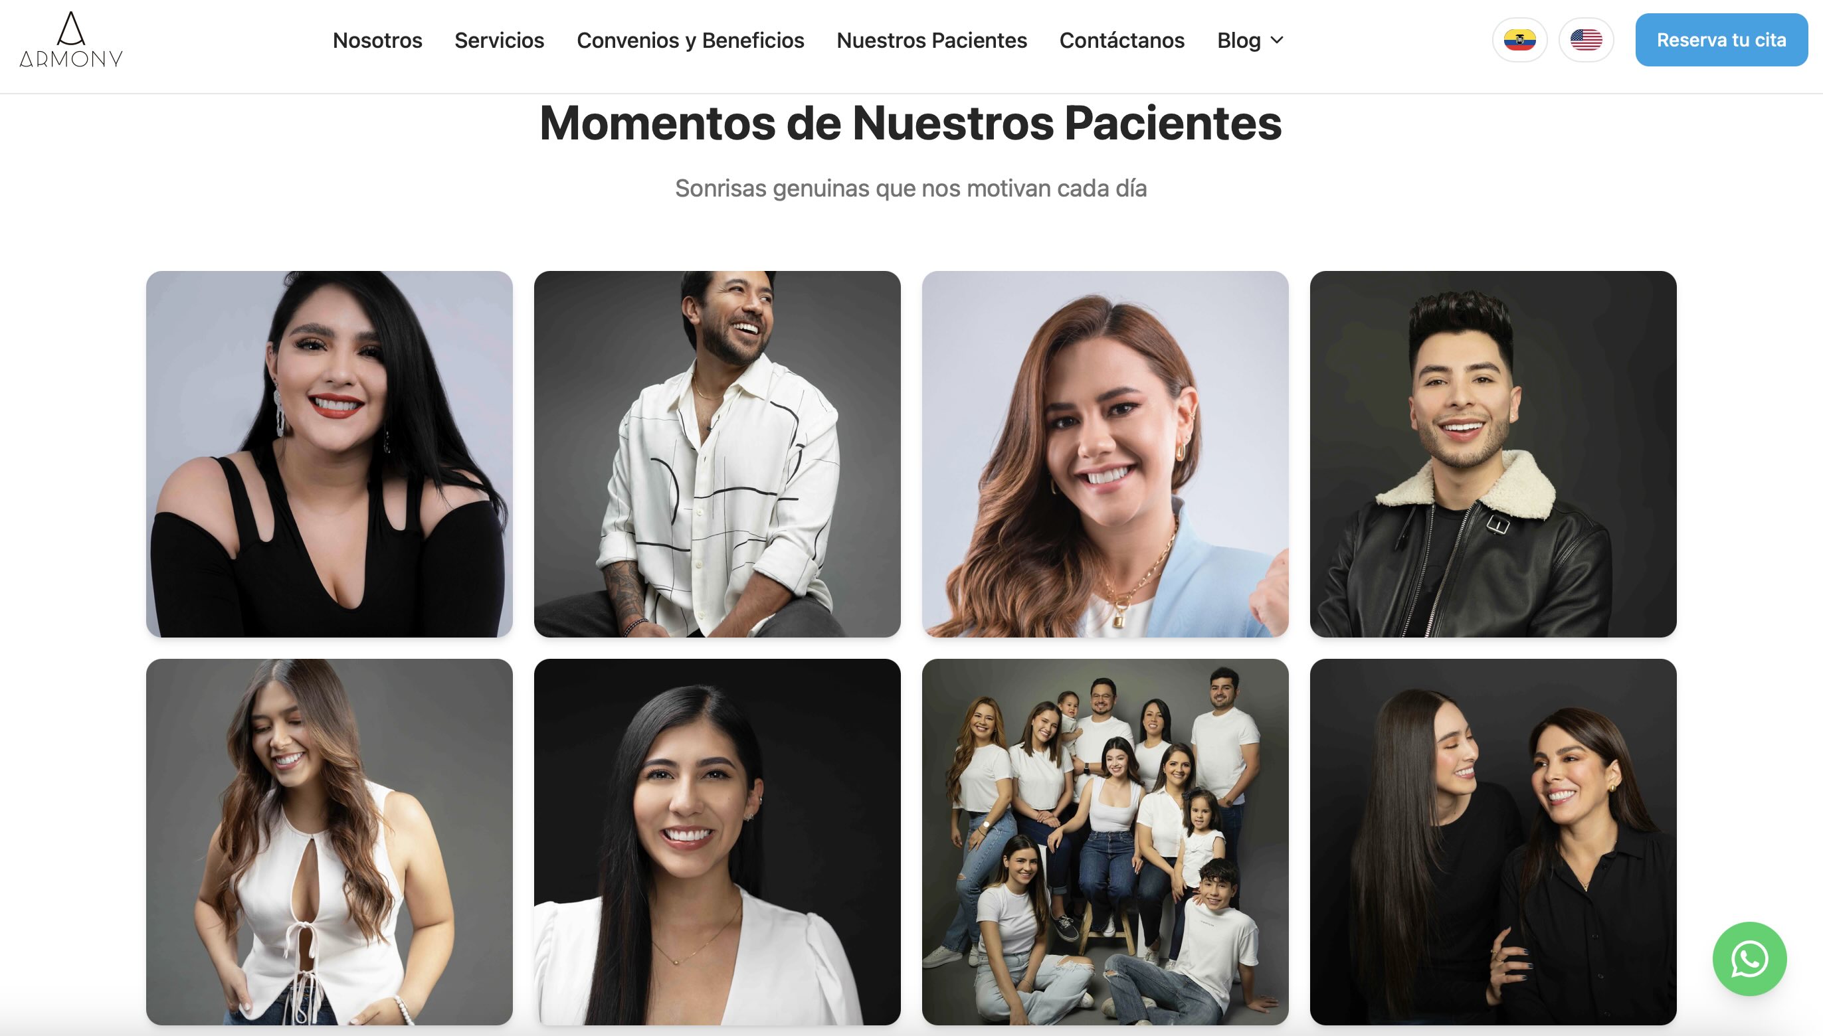The width and height of the screenshot is (1823, 1036).
Task: Open photo of woman in light blue blazer
Action: pos(1105,454)
